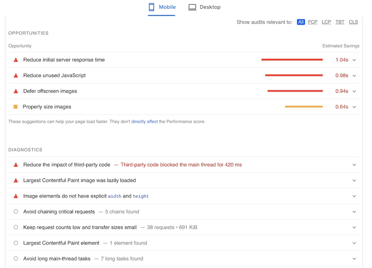
Task: Click the orange 0.64s savings bar
Action: click(304, 106)
